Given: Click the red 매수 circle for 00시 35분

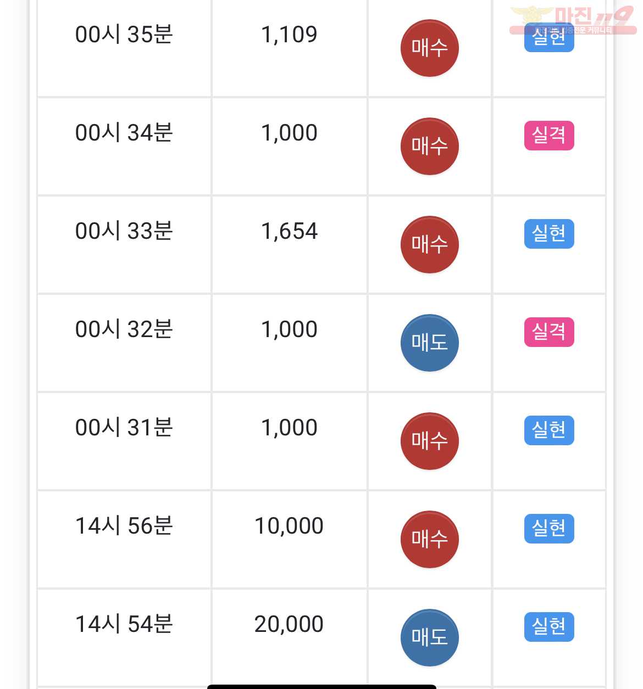Looking at the screenshot, I should pos(430,48).
